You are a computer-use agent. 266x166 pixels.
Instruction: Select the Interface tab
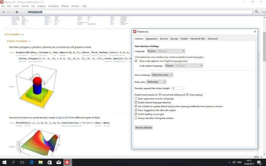coord(139,39)
